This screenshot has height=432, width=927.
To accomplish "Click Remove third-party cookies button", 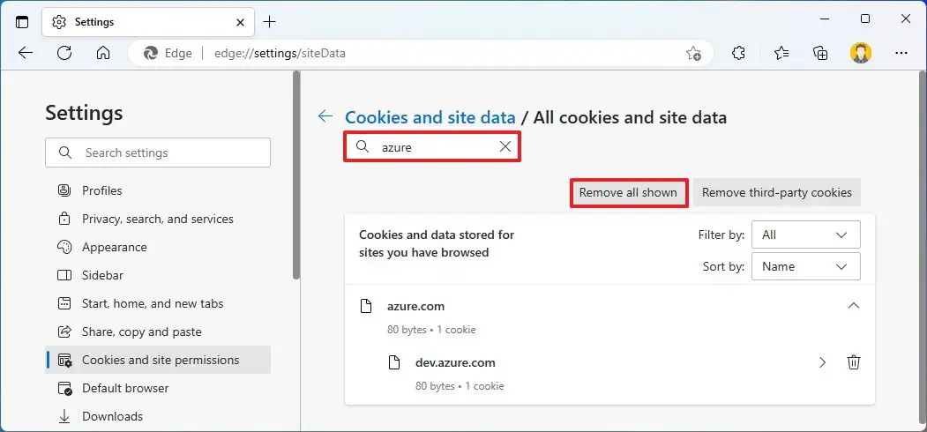I will [777, 193].
